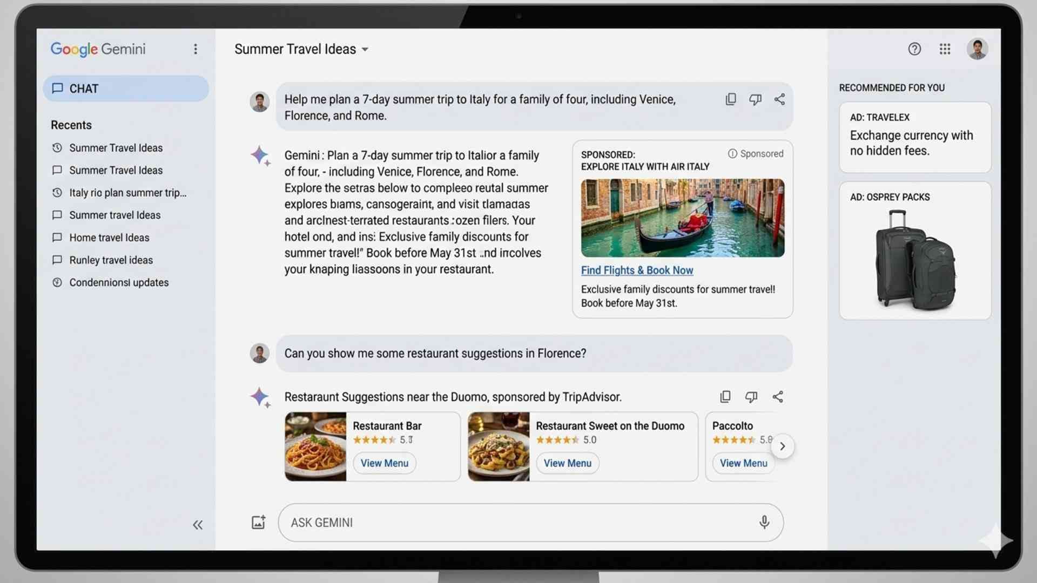
Task: Copy the restaurant suggestions response
Action: coord(725,397)
